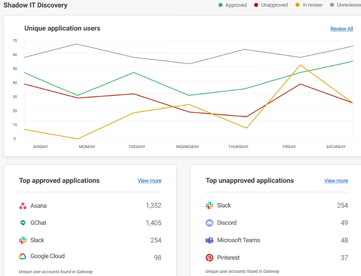Open View more for unapproved applications

(x=336, y=181)
